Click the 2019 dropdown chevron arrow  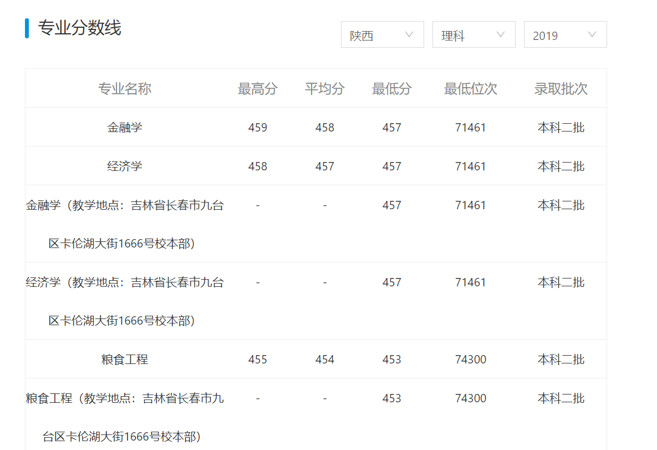pos(592,34)
